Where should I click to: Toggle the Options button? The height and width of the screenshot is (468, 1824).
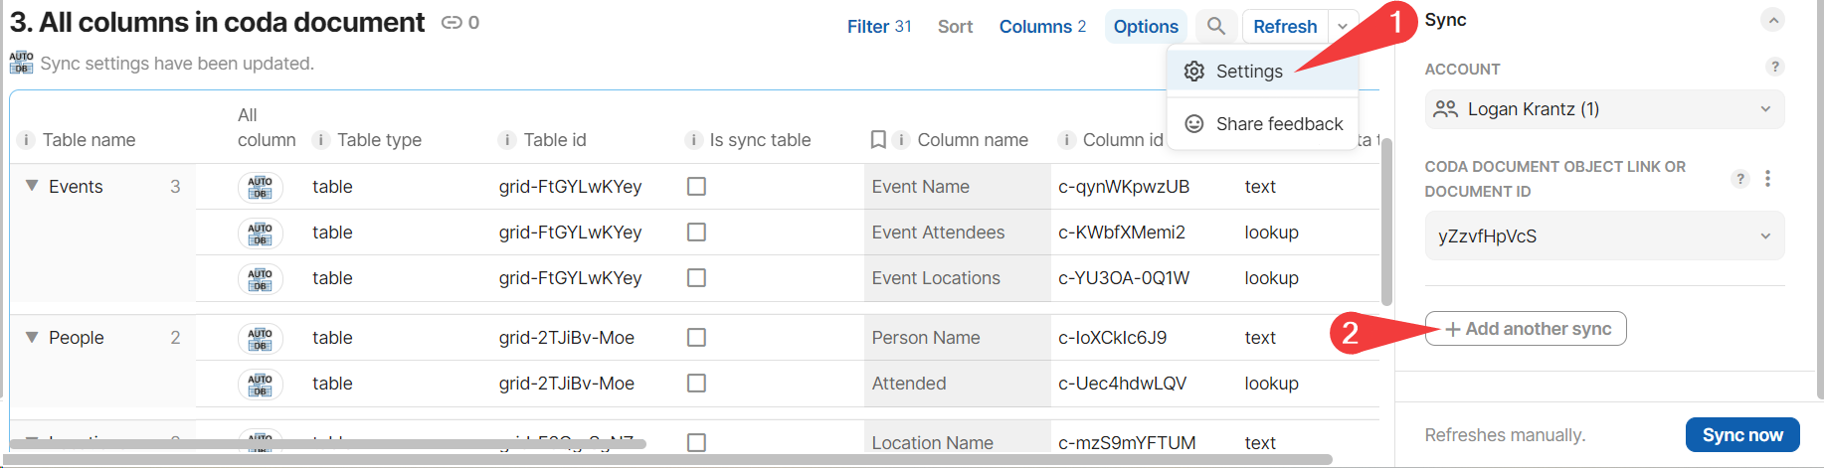1146,27
